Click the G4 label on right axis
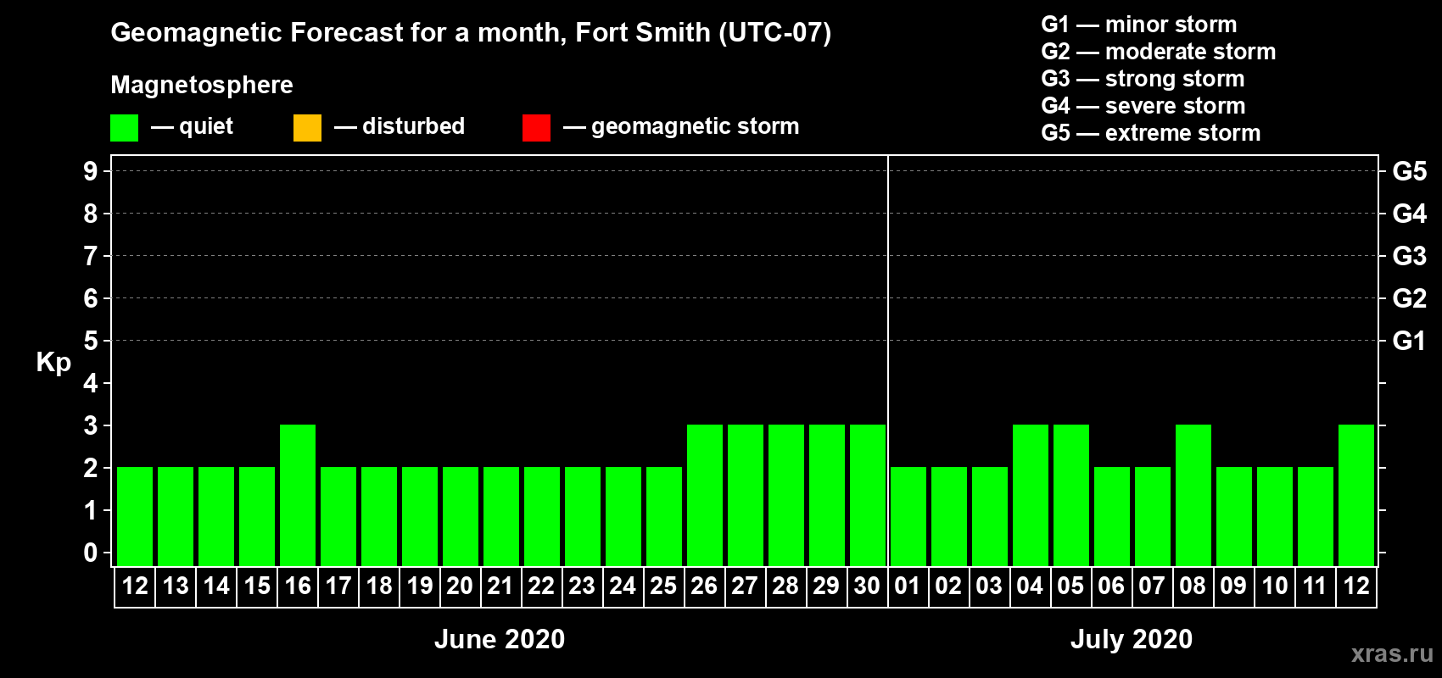The width and height of the screenshot is (1442, 678). point(1410,214)
